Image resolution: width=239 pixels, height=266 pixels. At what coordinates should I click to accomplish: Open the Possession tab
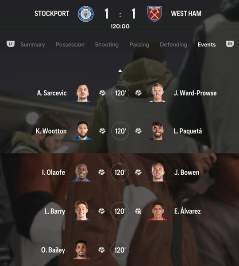click(x=70, y=44)
